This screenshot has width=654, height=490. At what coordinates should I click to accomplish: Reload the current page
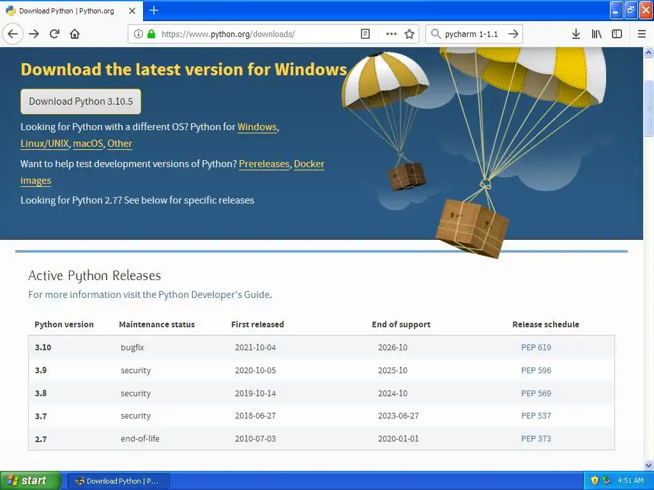coord(55,34)
